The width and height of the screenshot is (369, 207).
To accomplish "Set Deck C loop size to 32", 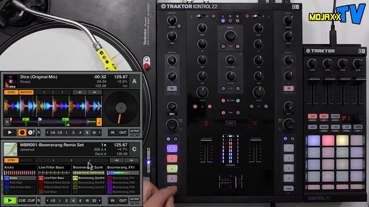I will point(94,201).
